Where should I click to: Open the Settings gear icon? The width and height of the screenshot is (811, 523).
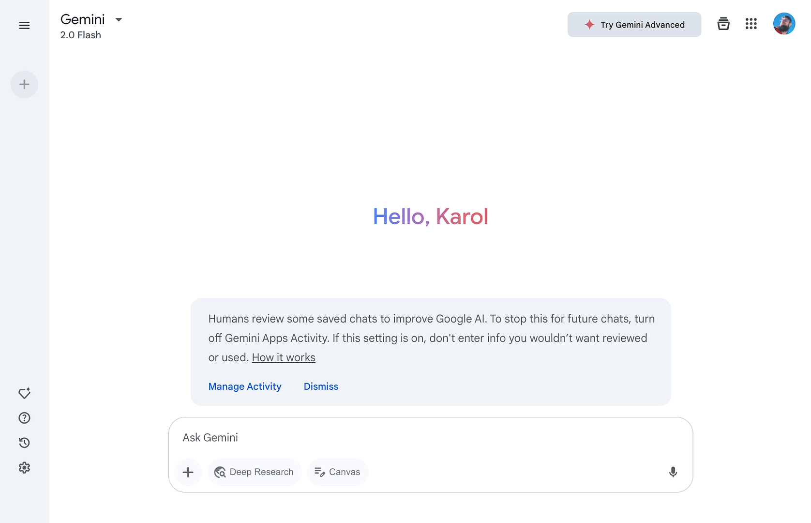point(24,467)
